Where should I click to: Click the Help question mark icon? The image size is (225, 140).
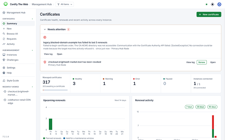point(4,73)
